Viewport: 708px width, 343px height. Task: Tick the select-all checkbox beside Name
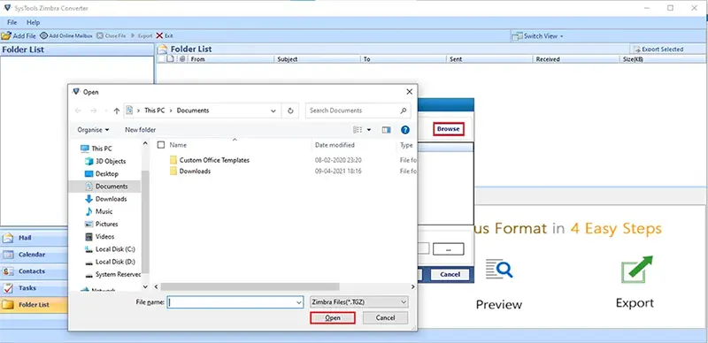pos(161,145)
